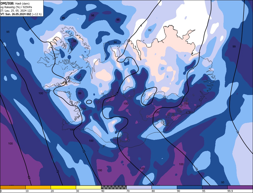Click the '96' humidity value on the map

(x=118, y=20)
